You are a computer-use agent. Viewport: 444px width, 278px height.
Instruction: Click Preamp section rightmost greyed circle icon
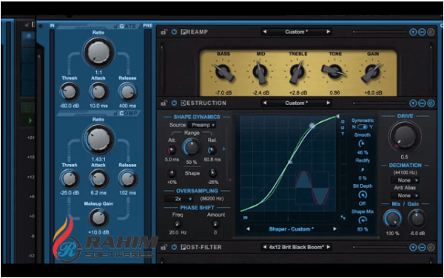tap(431, 33)
